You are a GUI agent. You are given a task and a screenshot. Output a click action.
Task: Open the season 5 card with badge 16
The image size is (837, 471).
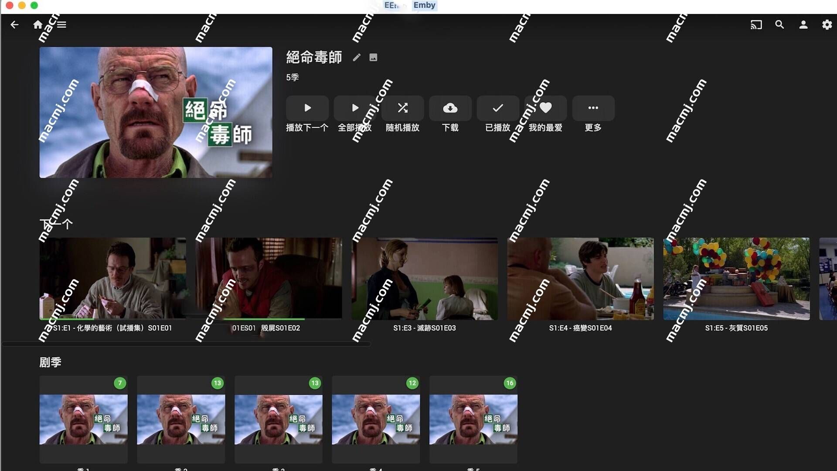click(x=473, y=420)
